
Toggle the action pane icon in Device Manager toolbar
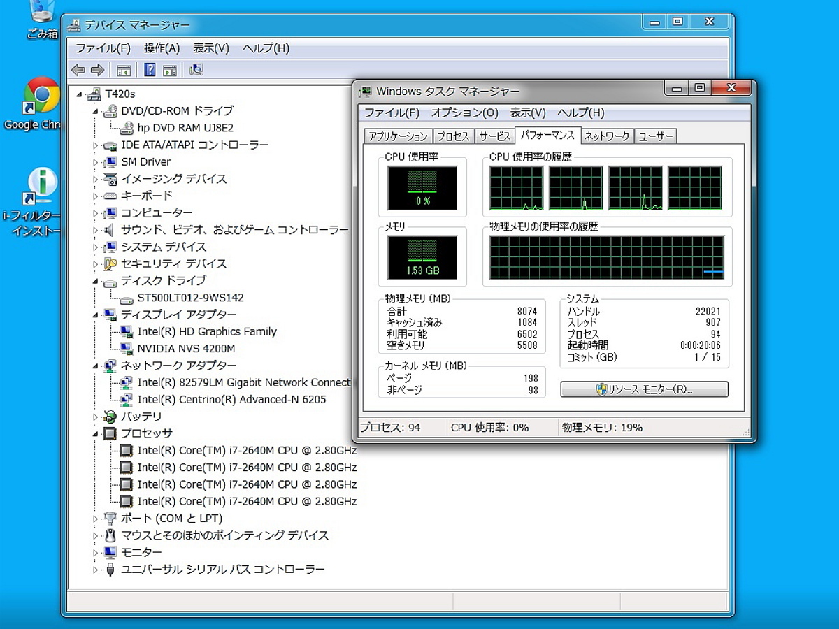coord(169,70)
